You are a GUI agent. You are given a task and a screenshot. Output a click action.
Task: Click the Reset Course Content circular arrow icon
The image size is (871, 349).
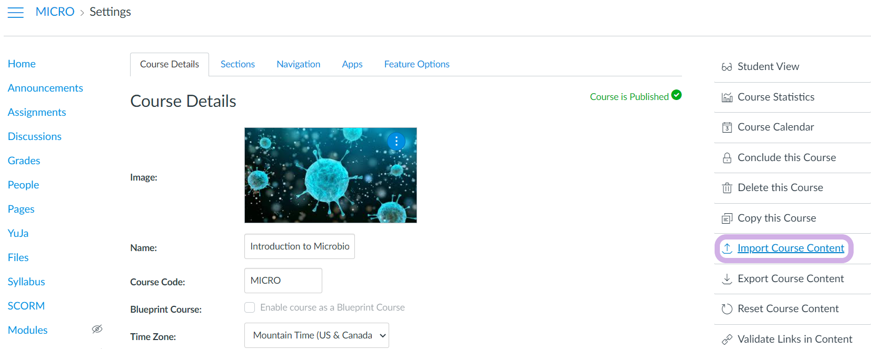pos(727,309)
